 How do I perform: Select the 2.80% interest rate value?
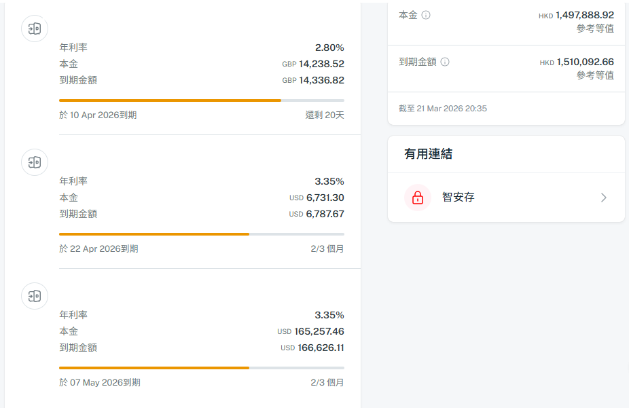pyautogui.click(x=329, y=48)
